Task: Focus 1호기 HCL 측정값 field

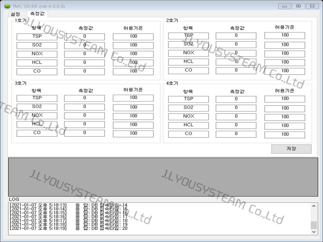Action: [84, 63]
